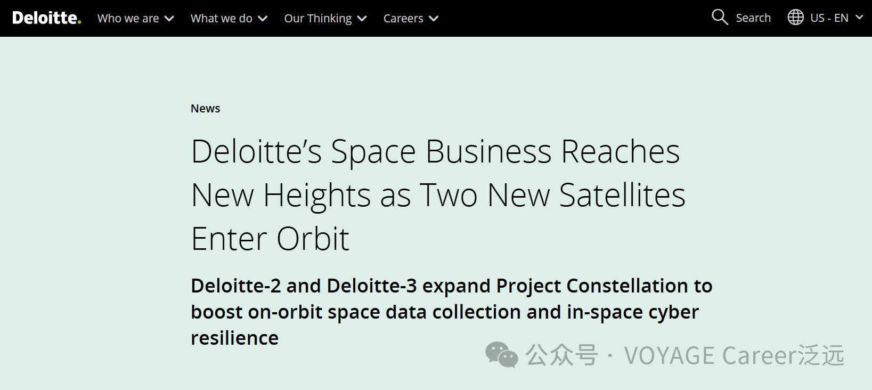This screenshot has height=390, width=872.
Task: Click the 公众号 watermark text
Action: click(561, 355)
